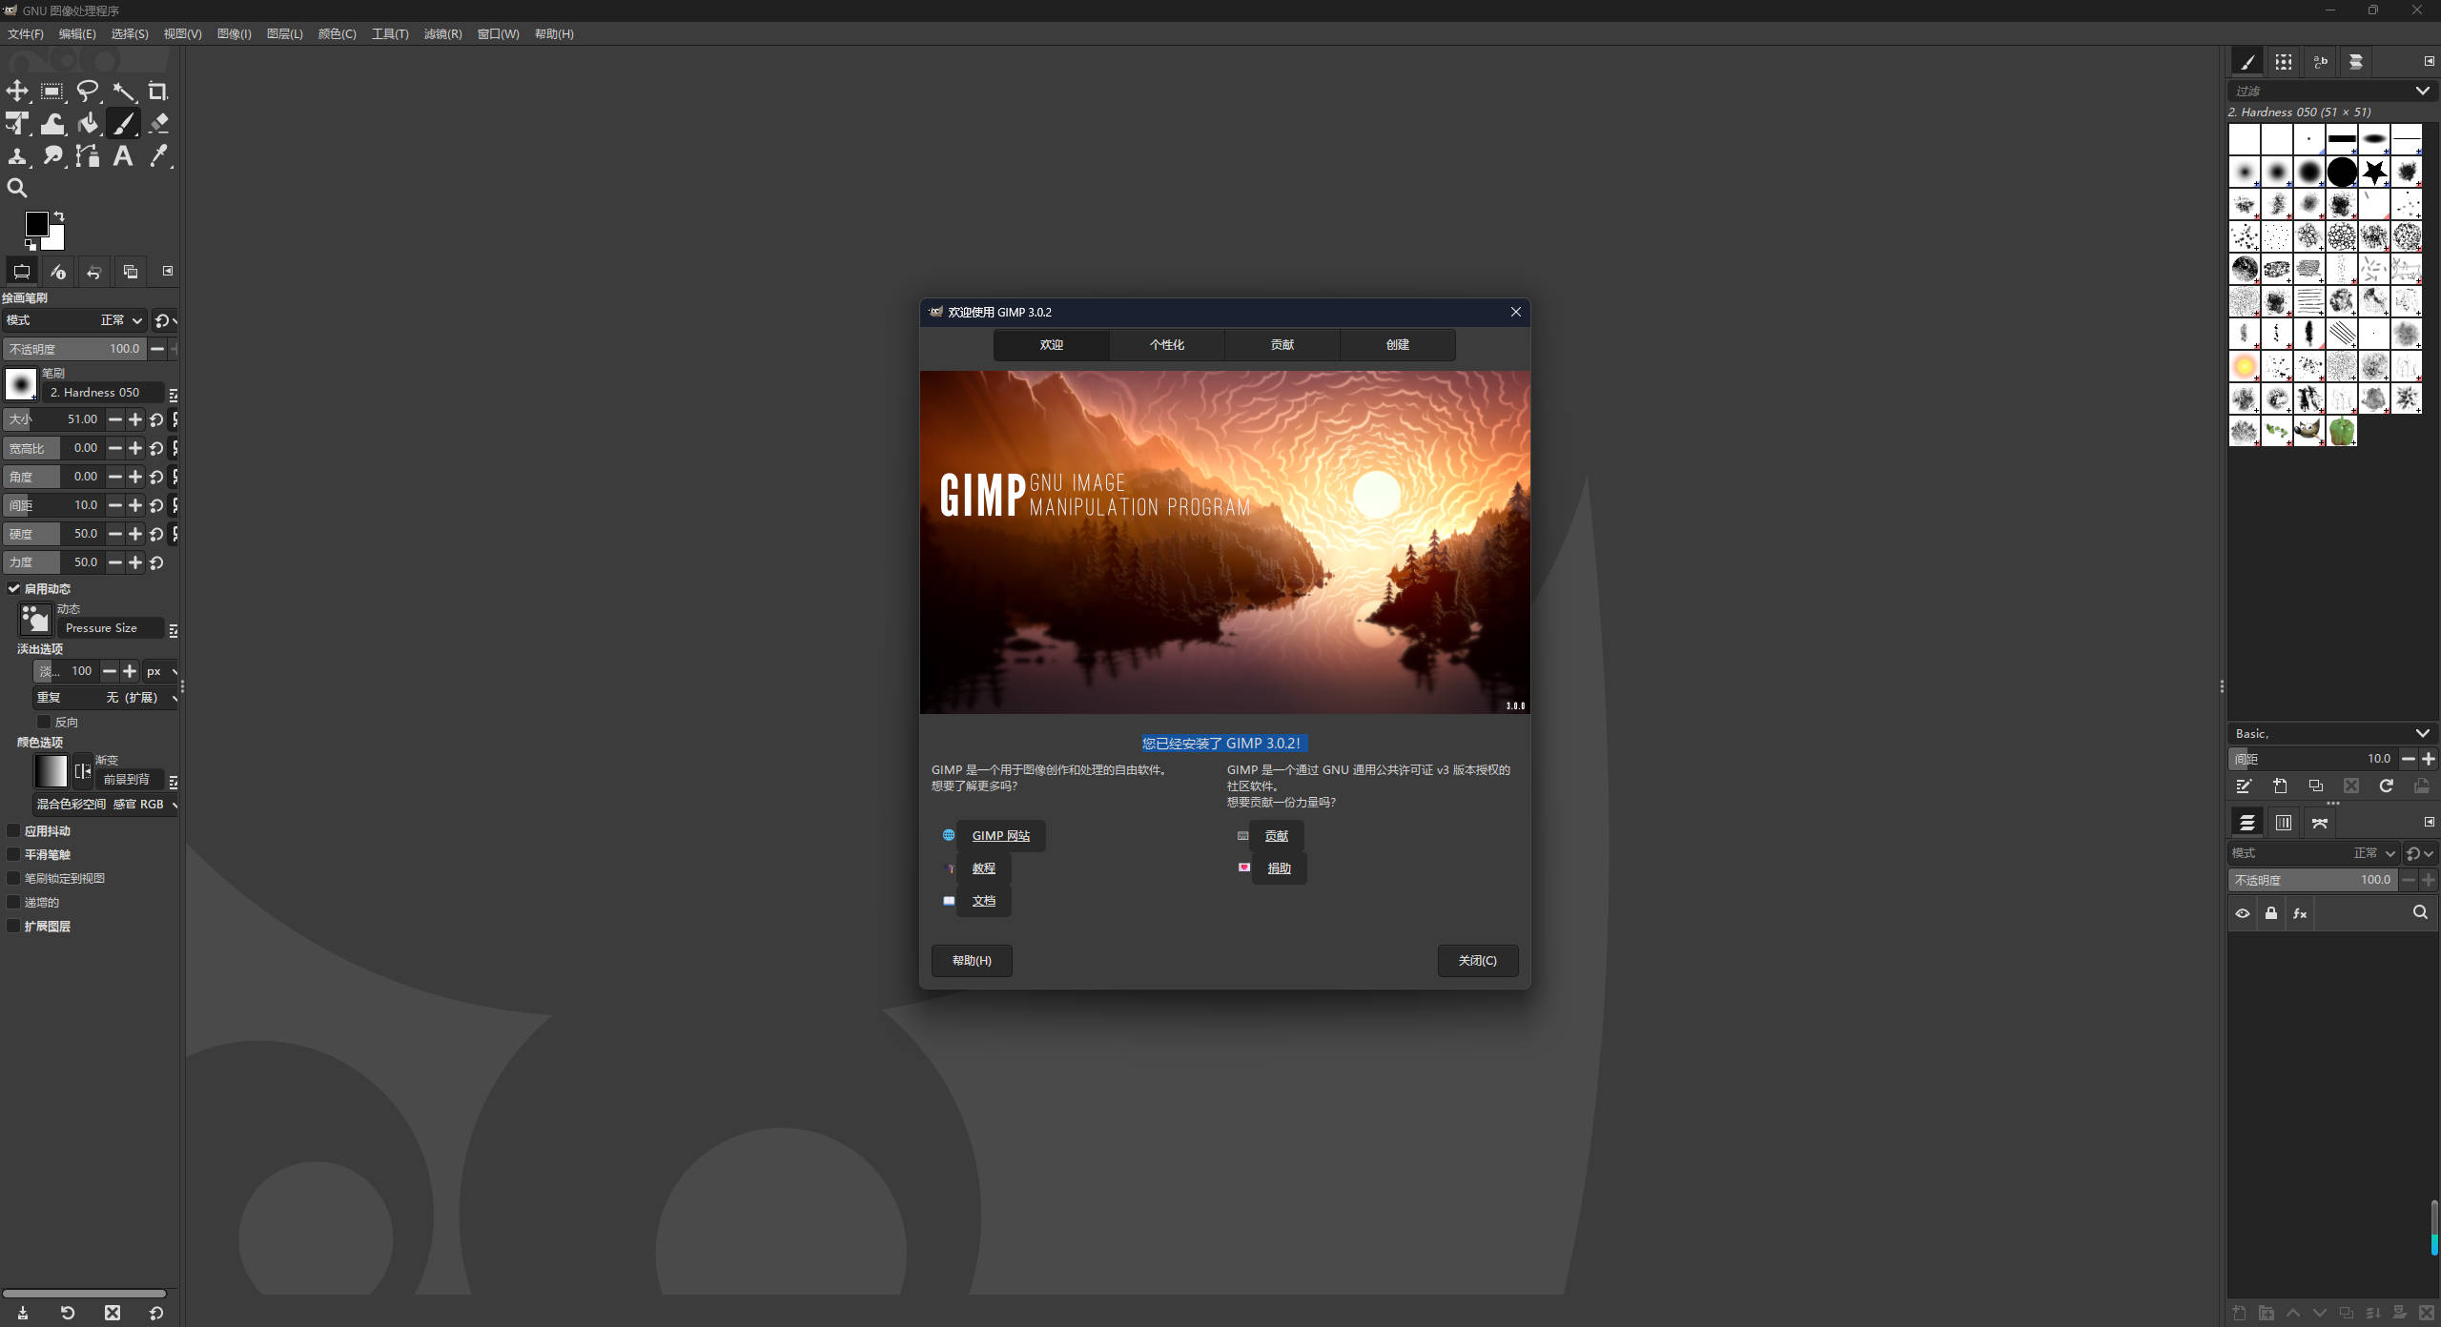
Task: Enable the 应用抖动 checkbox
Action: pyautogui.click(x=13, y=830)
